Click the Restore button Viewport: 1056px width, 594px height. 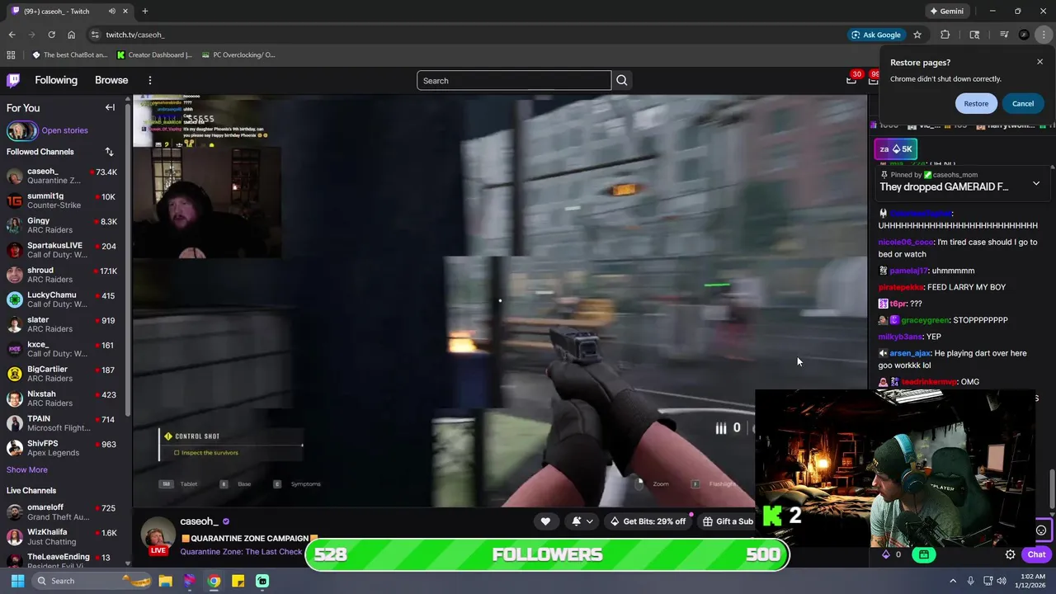click(x=976, y=103)
